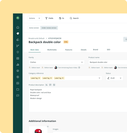Open the location pin sidebar icon

click(x=18, y=52)
